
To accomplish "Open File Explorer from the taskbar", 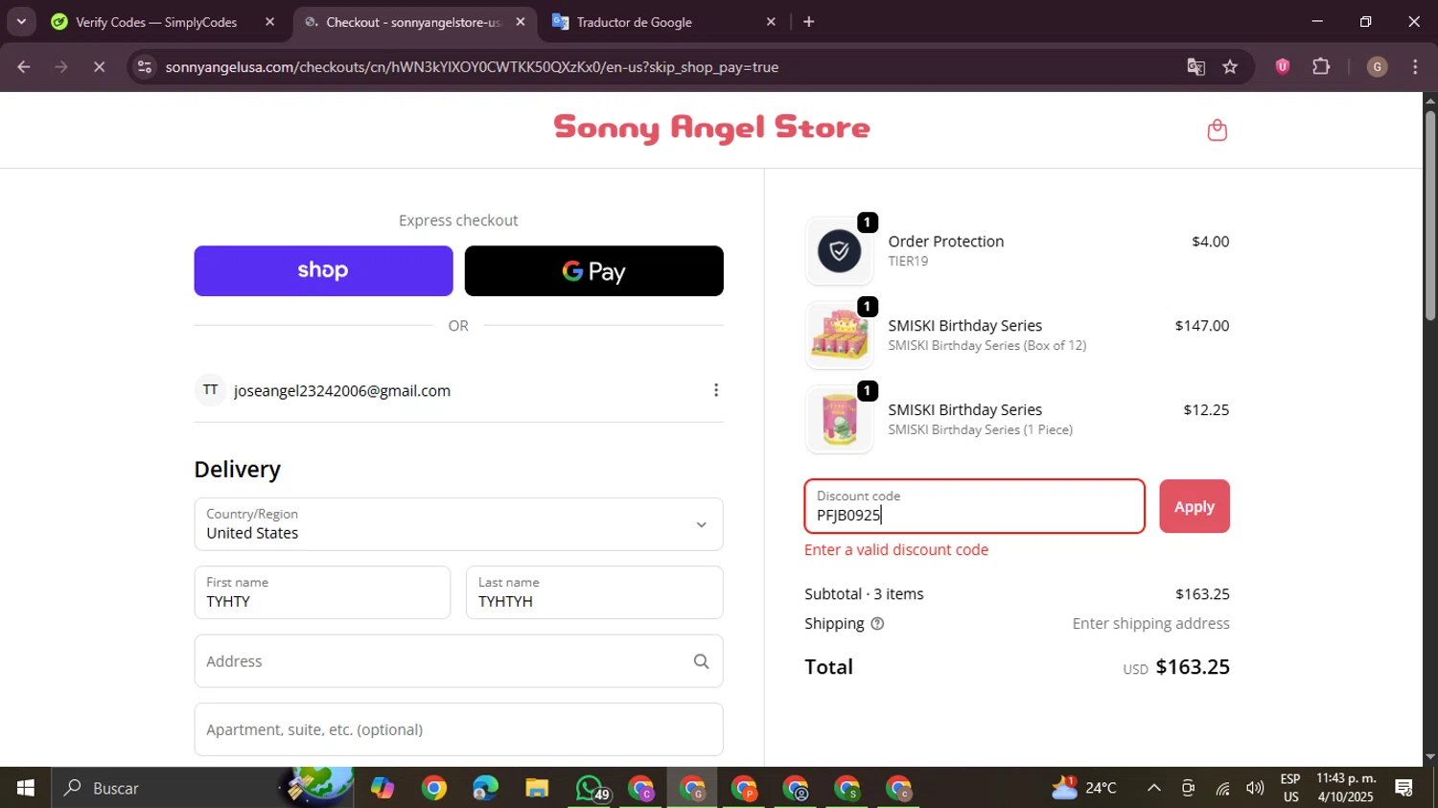I will (x=537, y=788).
